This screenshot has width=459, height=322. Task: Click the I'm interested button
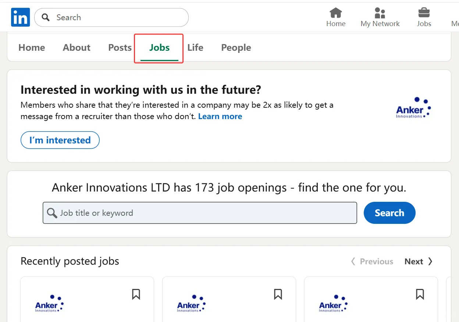pyautogui.click(x=60, y=140)
